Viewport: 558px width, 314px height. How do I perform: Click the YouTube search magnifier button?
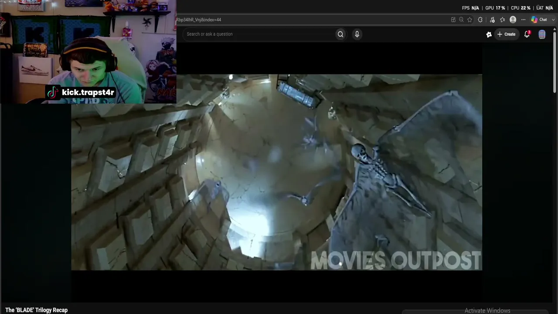click(340, 34)
